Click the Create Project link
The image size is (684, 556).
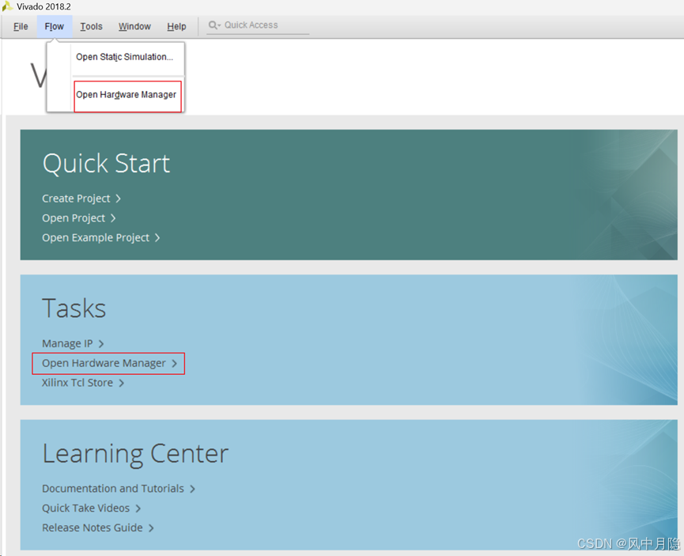pyautogui.click(x=77, y=199)
